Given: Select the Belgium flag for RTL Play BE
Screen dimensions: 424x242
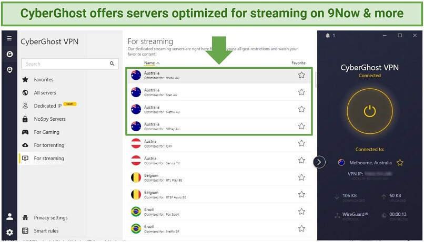Looking at the screenshot, I should click(136, 177).
